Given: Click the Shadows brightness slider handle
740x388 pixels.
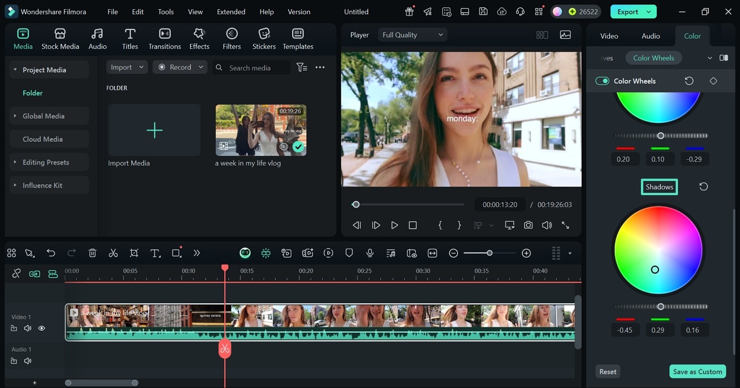Looking at the screenshot, I should click(x=660, y=307).
